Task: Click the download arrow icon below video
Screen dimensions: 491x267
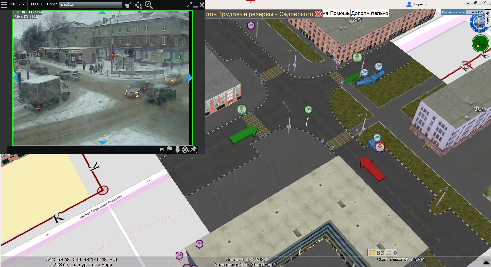Action: (177, 150)
